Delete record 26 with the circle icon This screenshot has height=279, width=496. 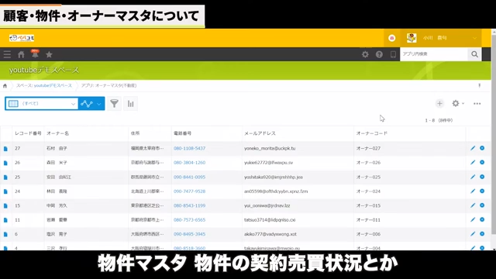482,162
